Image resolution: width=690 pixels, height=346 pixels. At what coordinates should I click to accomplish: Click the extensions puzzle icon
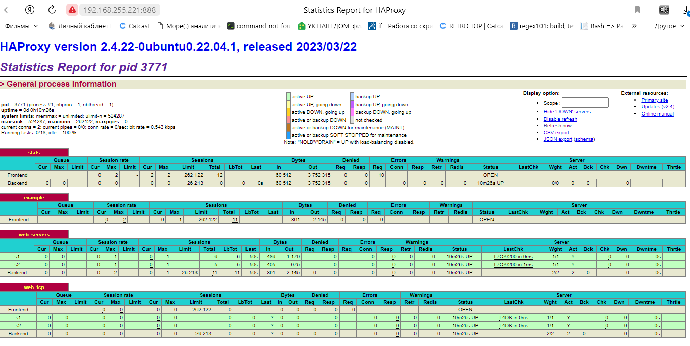click(x=664, y=9)
